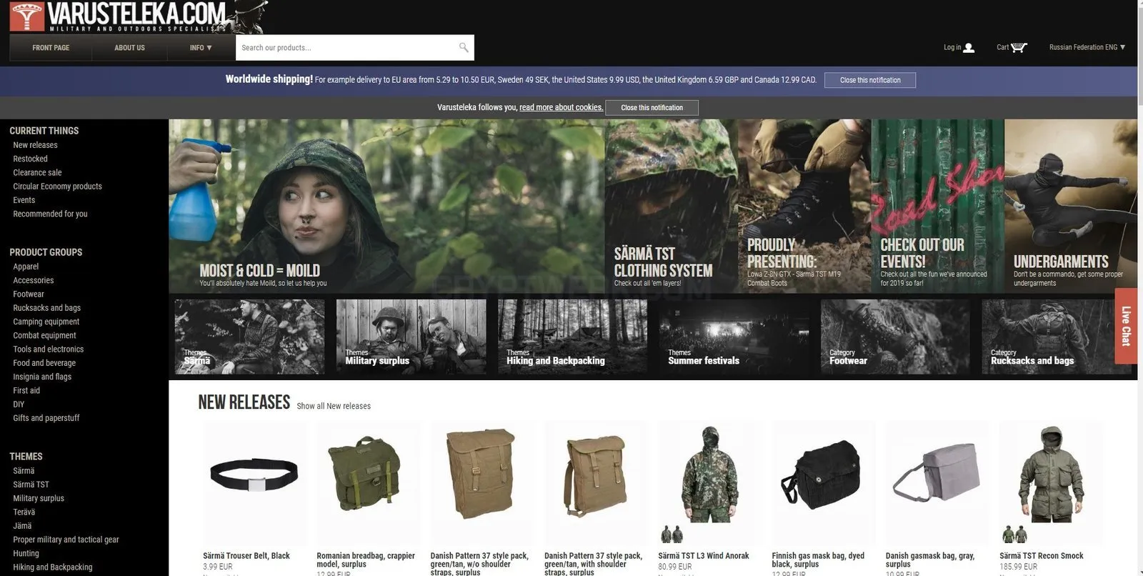Select Camping equipment product group
The image size is (1143, 576).
[46, 322]
